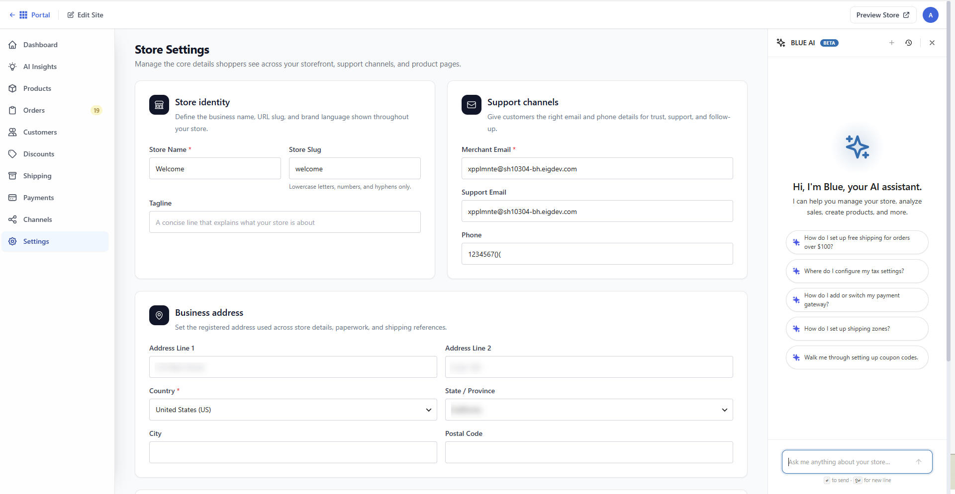Choose the payment gateway suggestion
This screenshot has height=494, width=955.
click(x=857, y=300)
